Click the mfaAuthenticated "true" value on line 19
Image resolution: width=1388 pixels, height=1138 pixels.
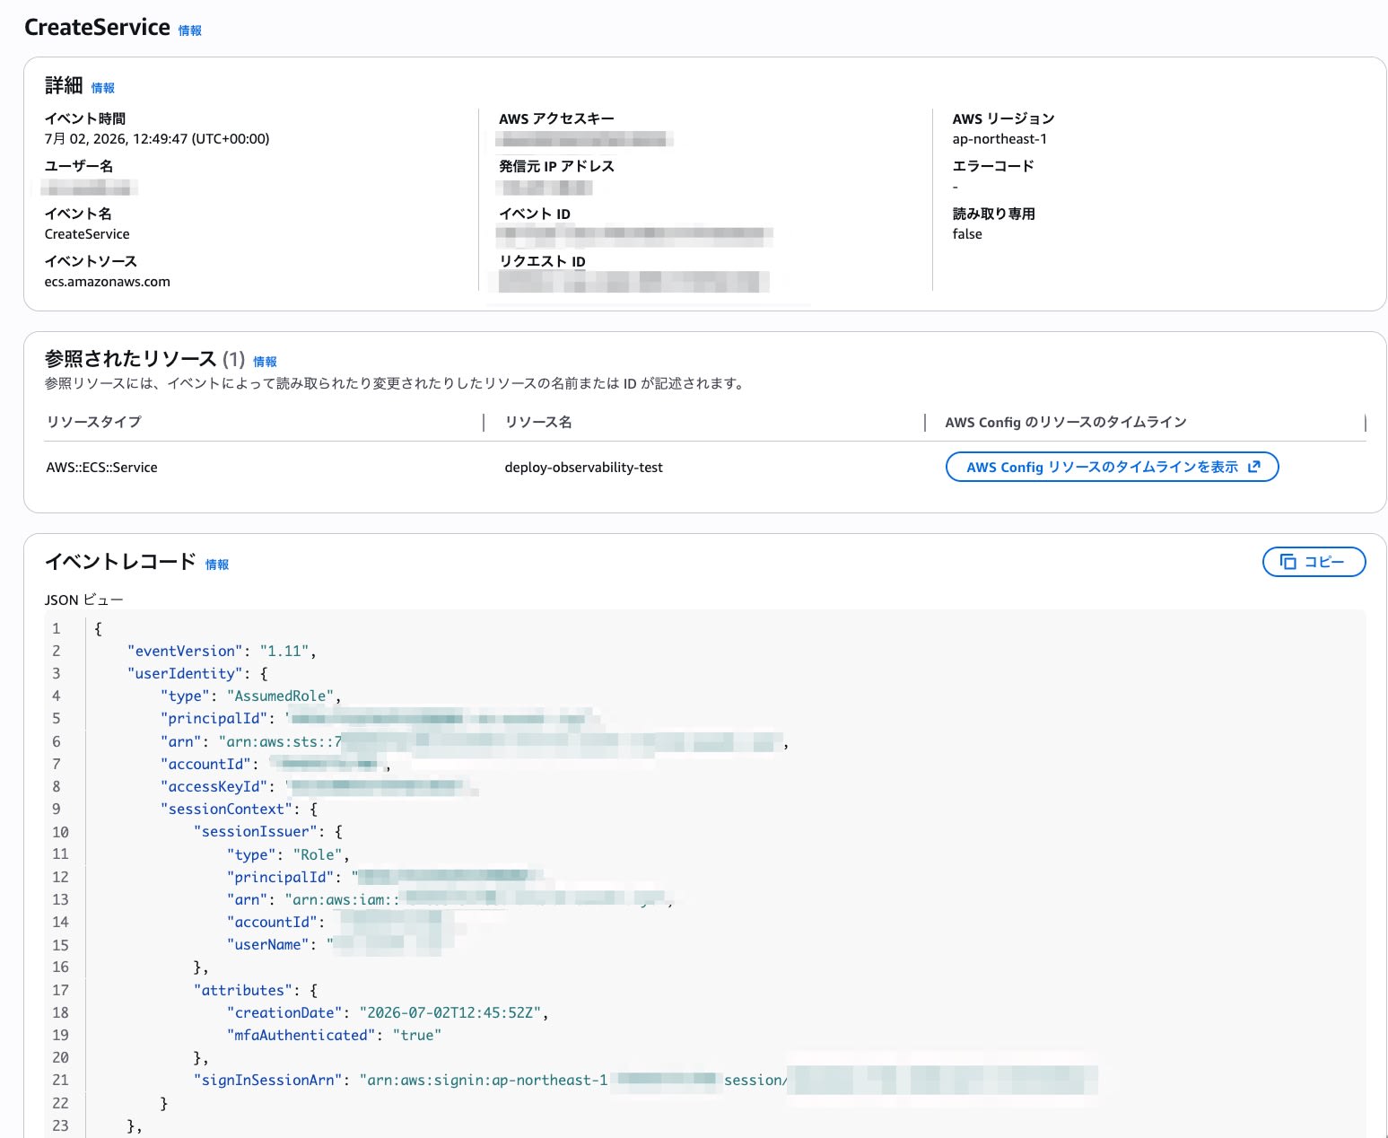(416, 1035)
